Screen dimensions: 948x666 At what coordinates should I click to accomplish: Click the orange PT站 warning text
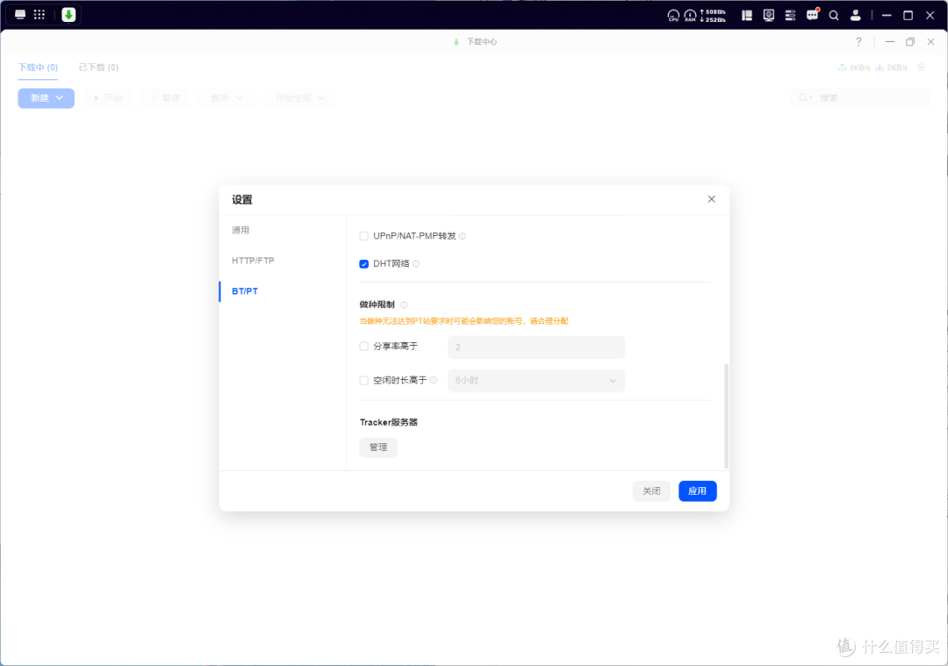click(463, 321)
